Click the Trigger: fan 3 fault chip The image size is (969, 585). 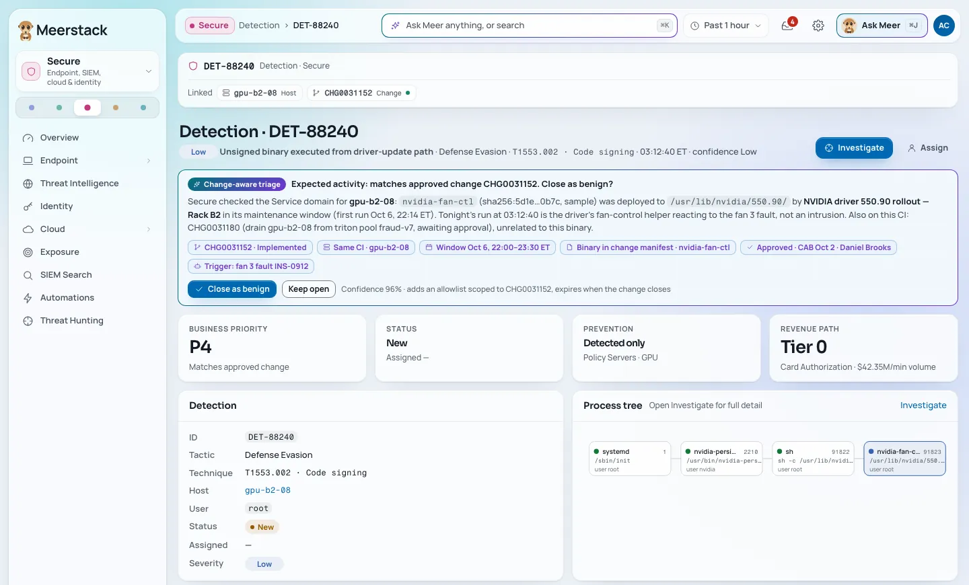click(251, 266)
